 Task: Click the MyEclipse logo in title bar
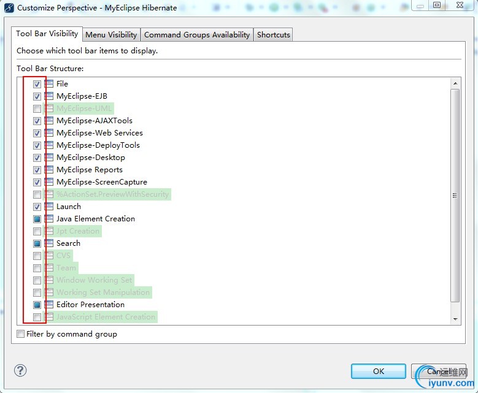point(9,7)
